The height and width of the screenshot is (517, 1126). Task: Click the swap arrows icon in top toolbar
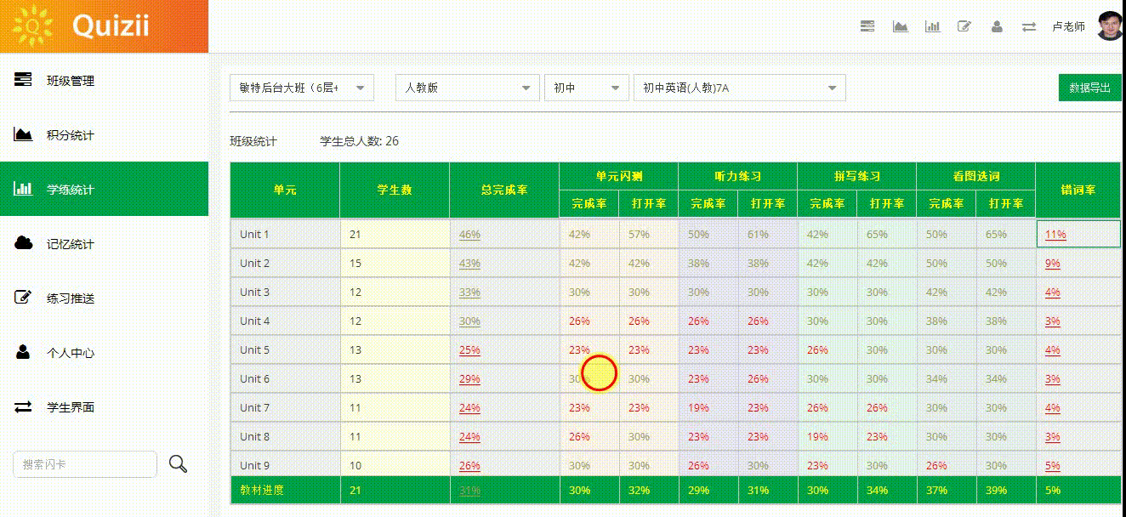point(1029,26)
